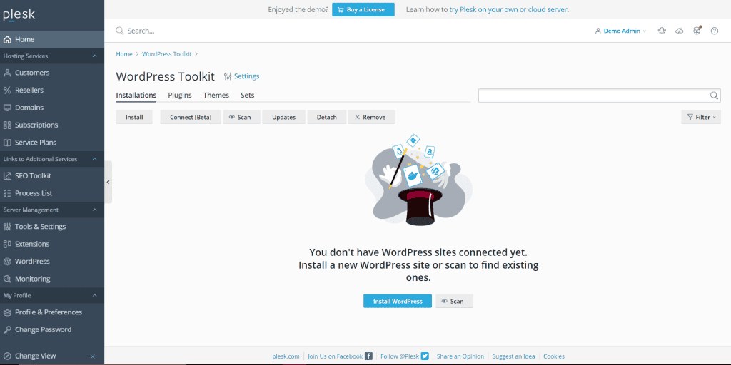Open the help question mark icon
The image size is (731, 365).
click(714, 31)
